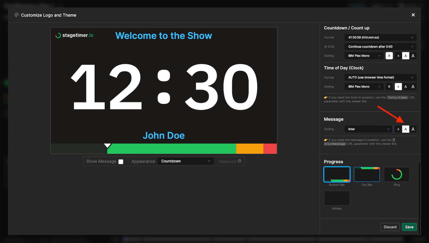
Task: Select the large font size for the Countdown
Action: click(x=413, y=56)
